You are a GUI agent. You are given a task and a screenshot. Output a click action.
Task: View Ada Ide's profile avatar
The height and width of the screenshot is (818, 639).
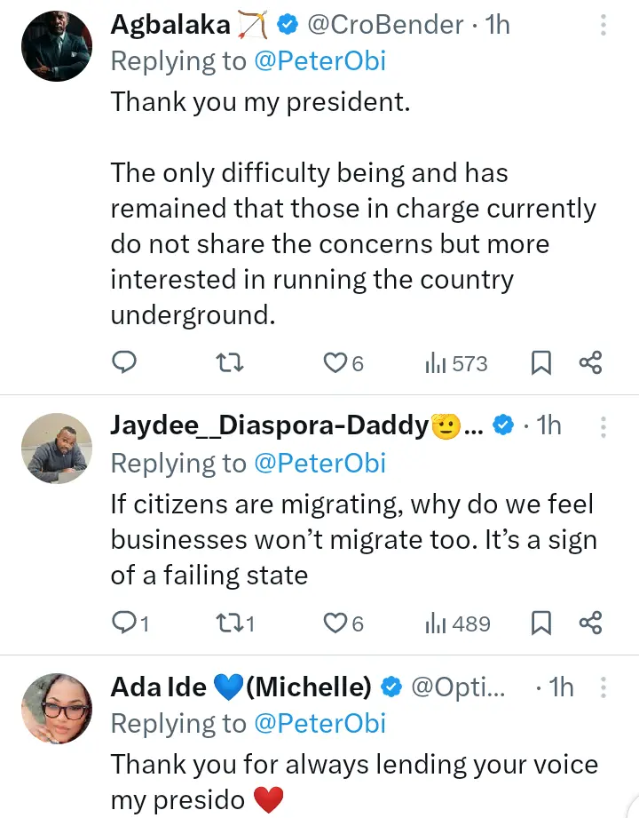(55, 709)
